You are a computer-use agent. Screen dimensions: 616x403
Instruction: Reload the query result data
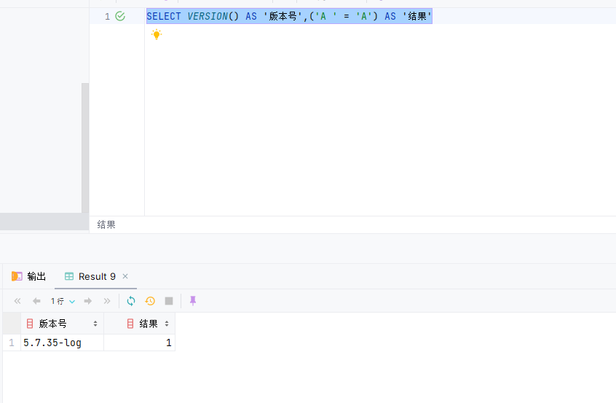click(131, 301)
